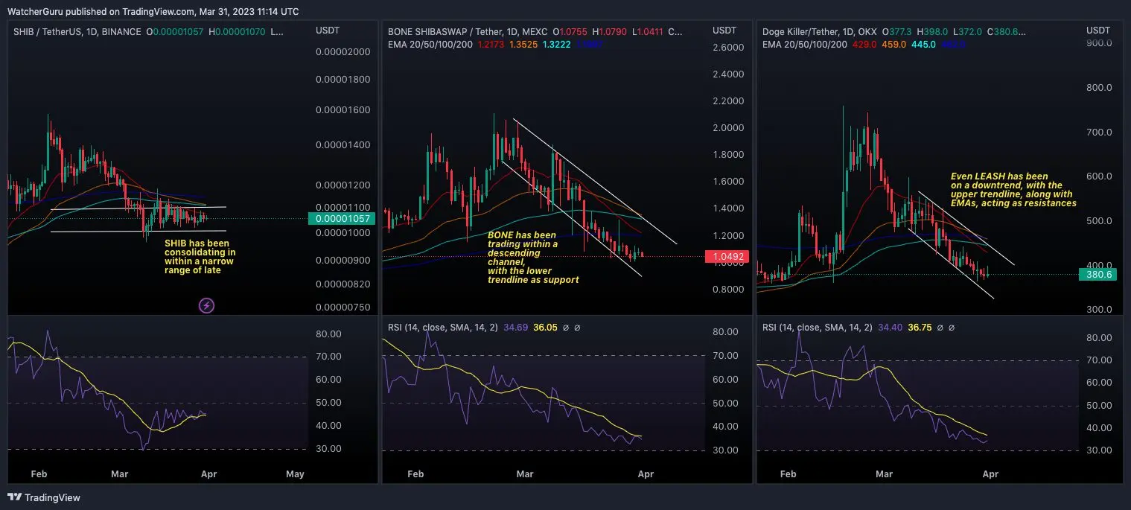Click first ø symbol in LEASH RSI legend

pos(940,327)
